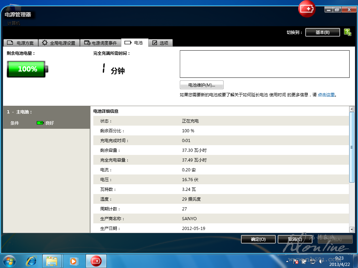Image resolution: width=358 pixels, height=268 pixels.
Task: Click the battery details scrollbar thumb
Action: [x=352, y=147]
